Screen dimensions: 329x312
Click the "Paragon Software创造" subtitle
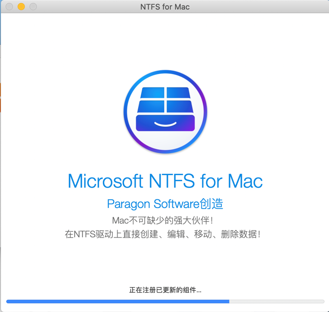(165, 204)
